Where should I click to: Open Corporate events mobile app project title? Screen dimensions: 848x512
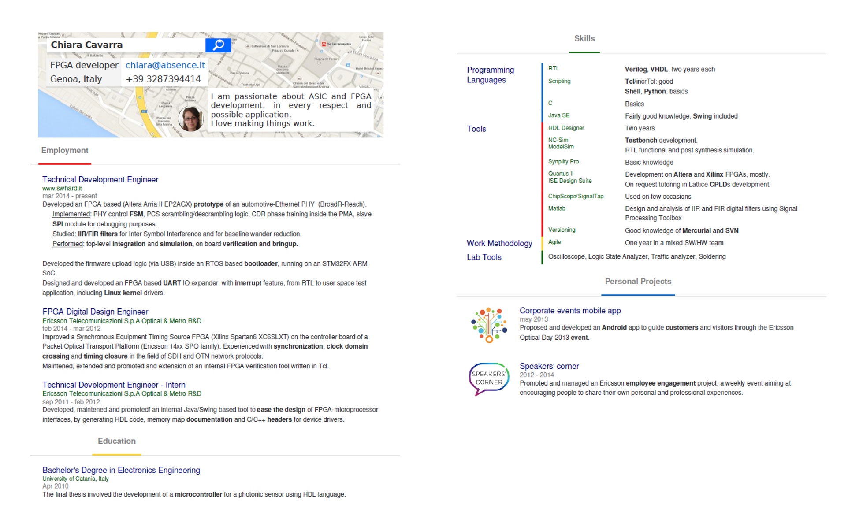(x=570, y=311)
